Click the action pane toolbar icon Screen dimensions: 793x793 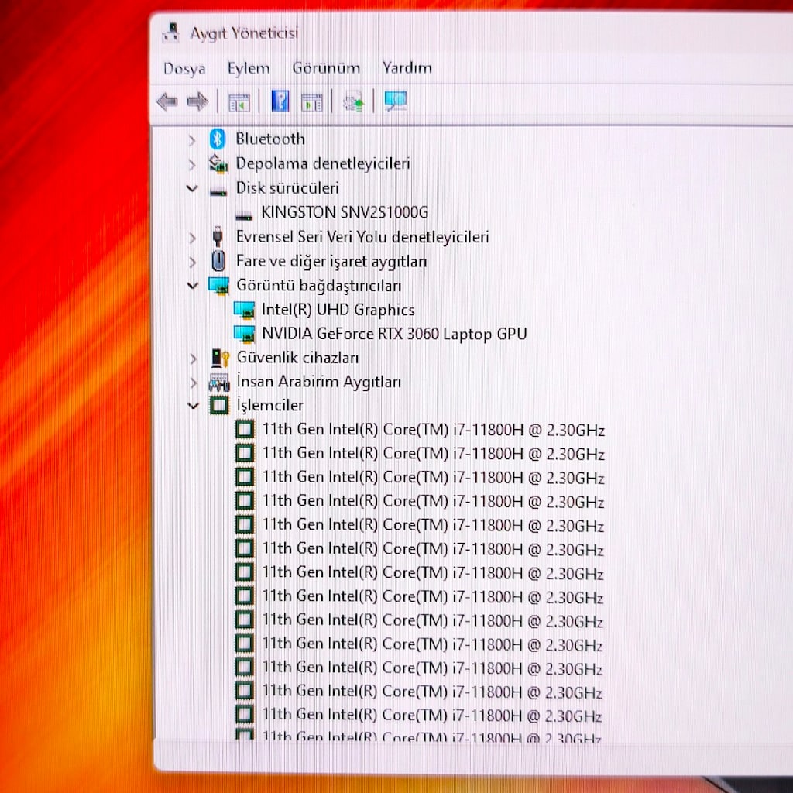click(311, 101)
